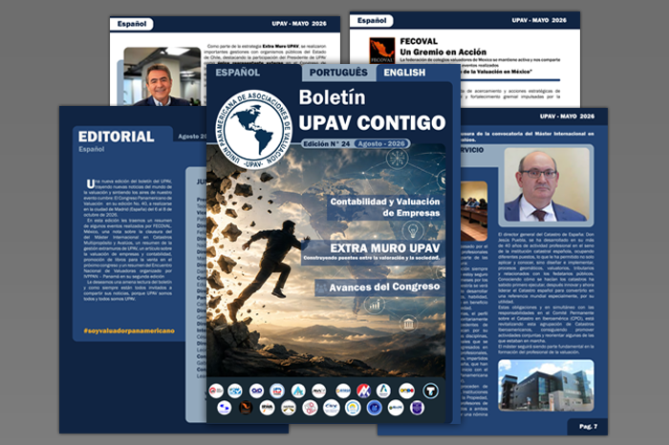Click the Español tag on the FECOVAL page
Viewport: 669px width, 445px height.
coord(372,20)
